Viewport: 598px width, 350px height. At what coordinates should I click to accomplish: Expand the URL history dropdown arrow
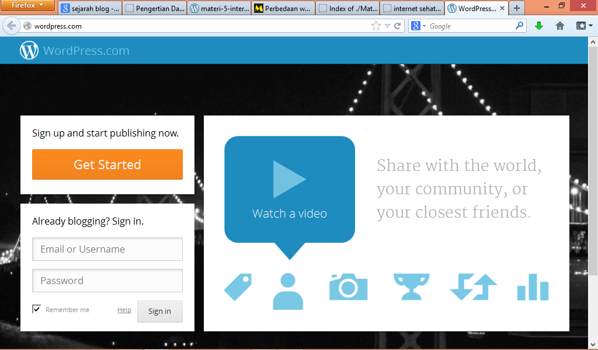388,26
